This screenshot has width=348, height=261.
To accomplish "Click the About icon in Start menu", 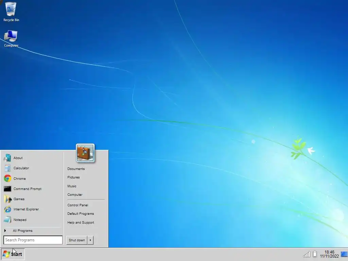I will (7, 158).
